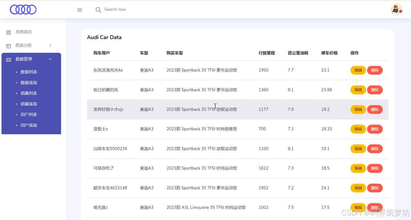Click the 百公里油耗 column header

pyautogui.click(x=298, y=53)
